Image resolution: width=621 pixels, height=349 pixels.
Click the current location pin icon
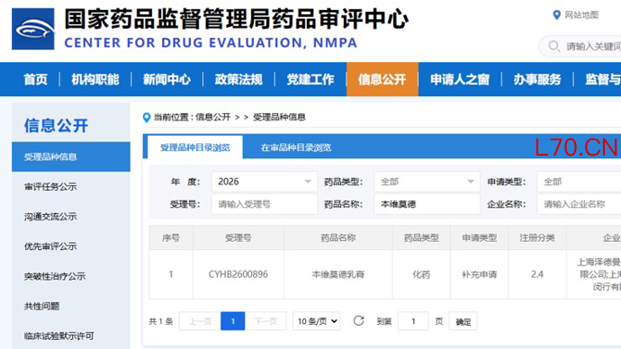click(147, 118)
